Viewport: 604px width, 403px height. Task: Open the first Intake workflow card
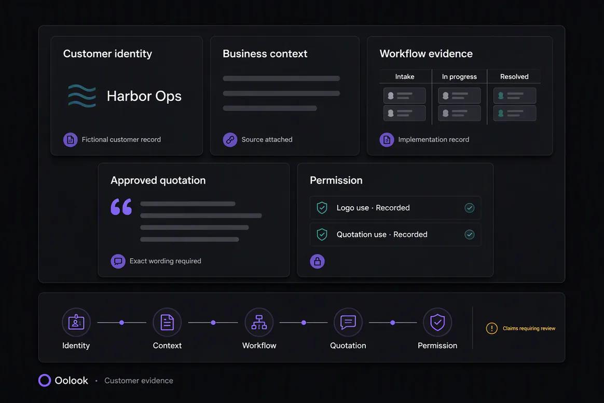404,96
